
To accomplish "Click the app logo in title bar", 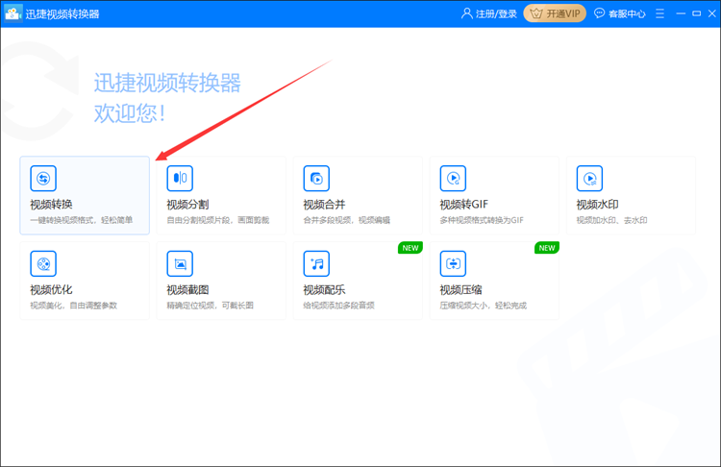I will click(12, 13).
